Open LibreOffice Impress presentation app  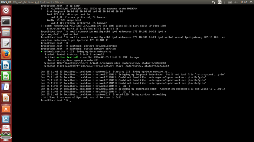[x=6, y=98]
